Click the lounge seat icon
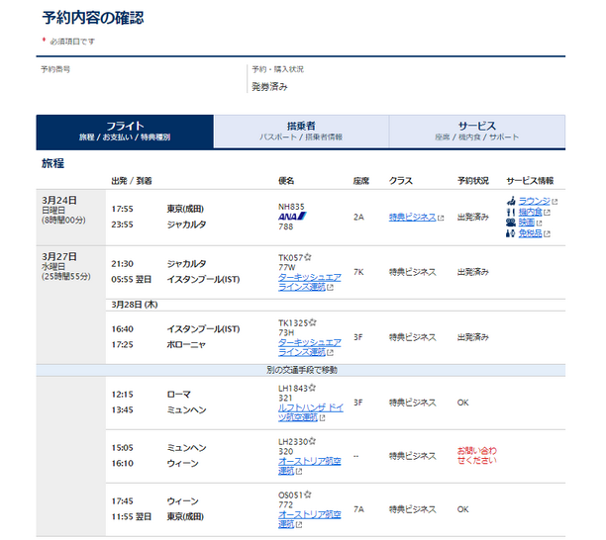 511,201
